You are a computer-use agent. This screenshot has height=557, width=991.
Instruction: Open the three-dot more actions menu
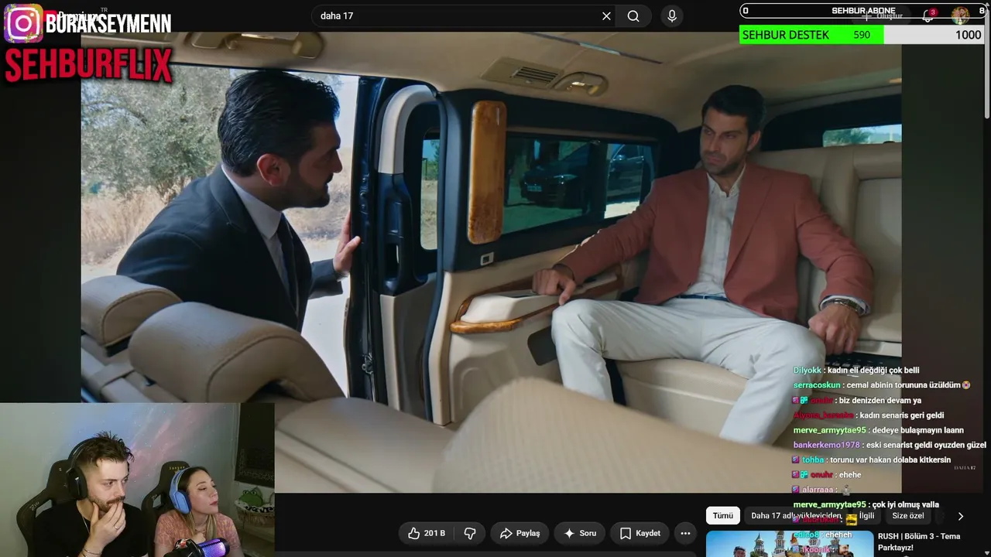685,533
